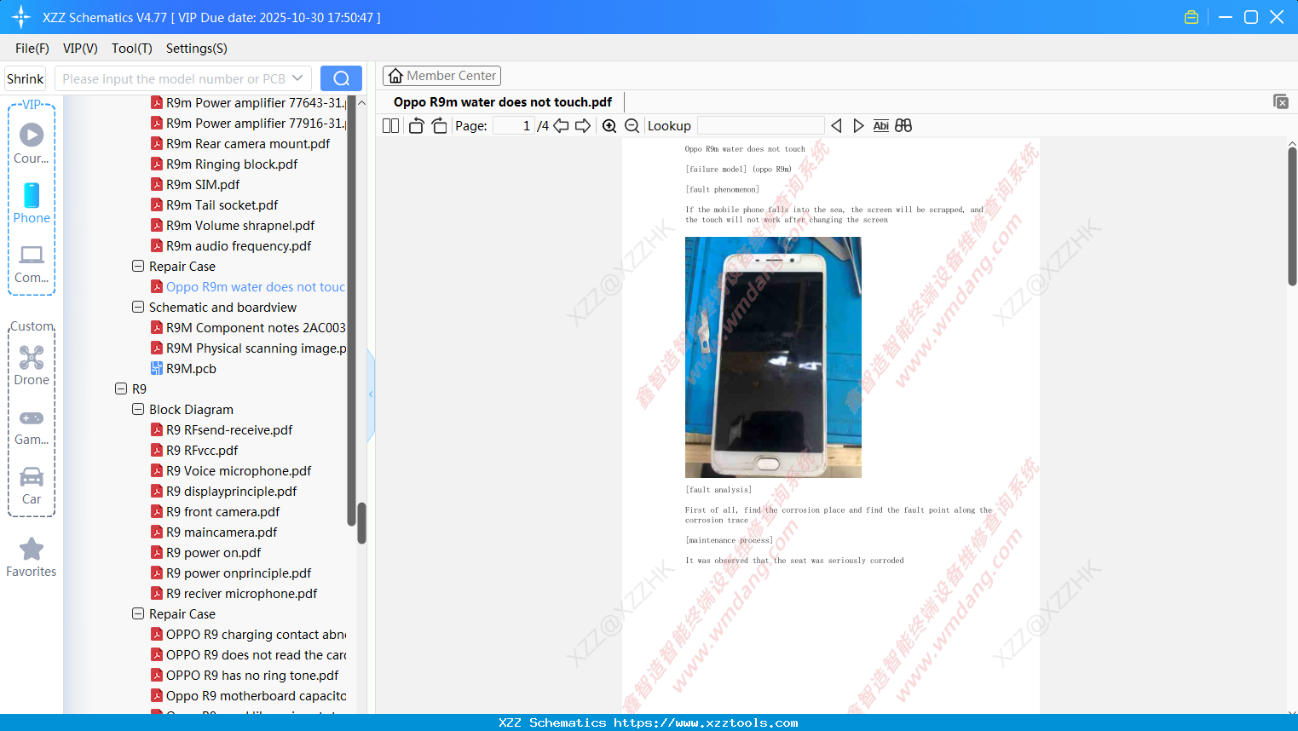Open R9 power on.pdf
This screenshot has height=731, width=1298.
click(205, 552)
